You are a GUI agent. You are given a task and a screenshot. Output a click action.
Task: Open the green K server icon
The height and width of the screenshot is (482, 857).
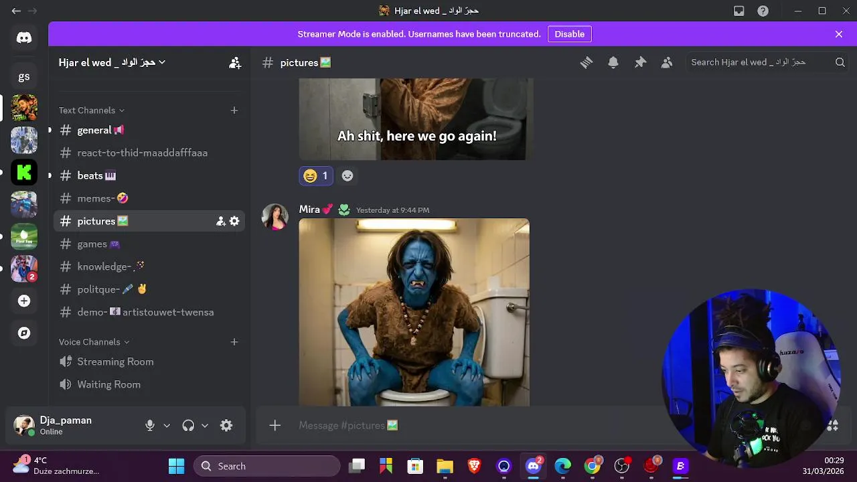[24, 173]
